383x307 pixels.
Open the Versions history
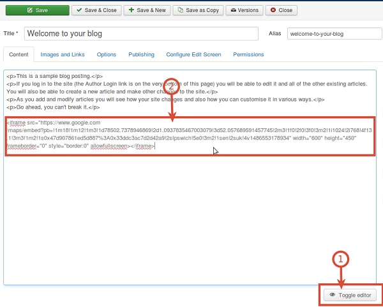(x=244, y=10)
